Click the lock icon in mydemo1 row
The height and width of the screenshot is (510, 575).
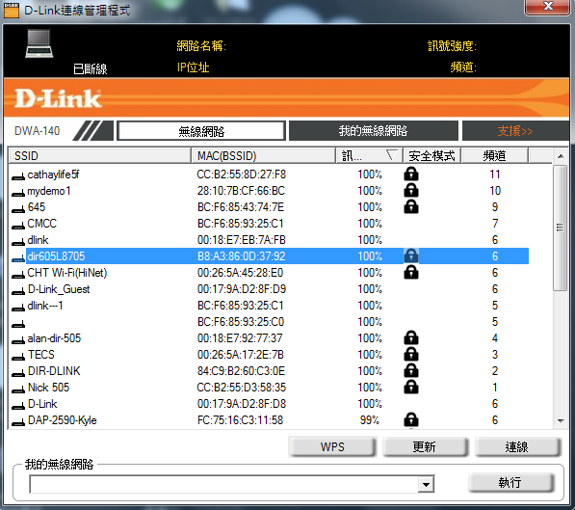point(411,191)
